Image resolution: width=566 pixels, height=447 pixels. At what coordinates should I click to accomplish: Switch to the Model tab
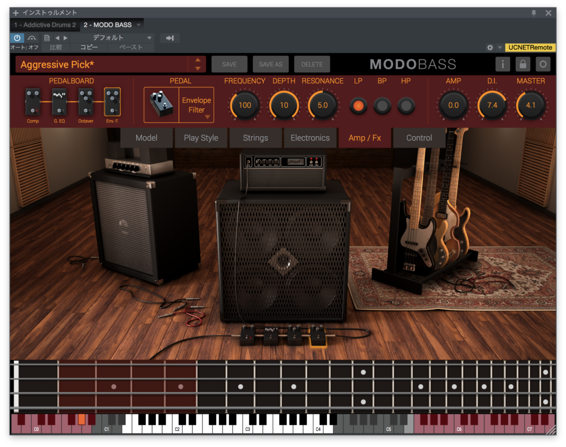147,138
